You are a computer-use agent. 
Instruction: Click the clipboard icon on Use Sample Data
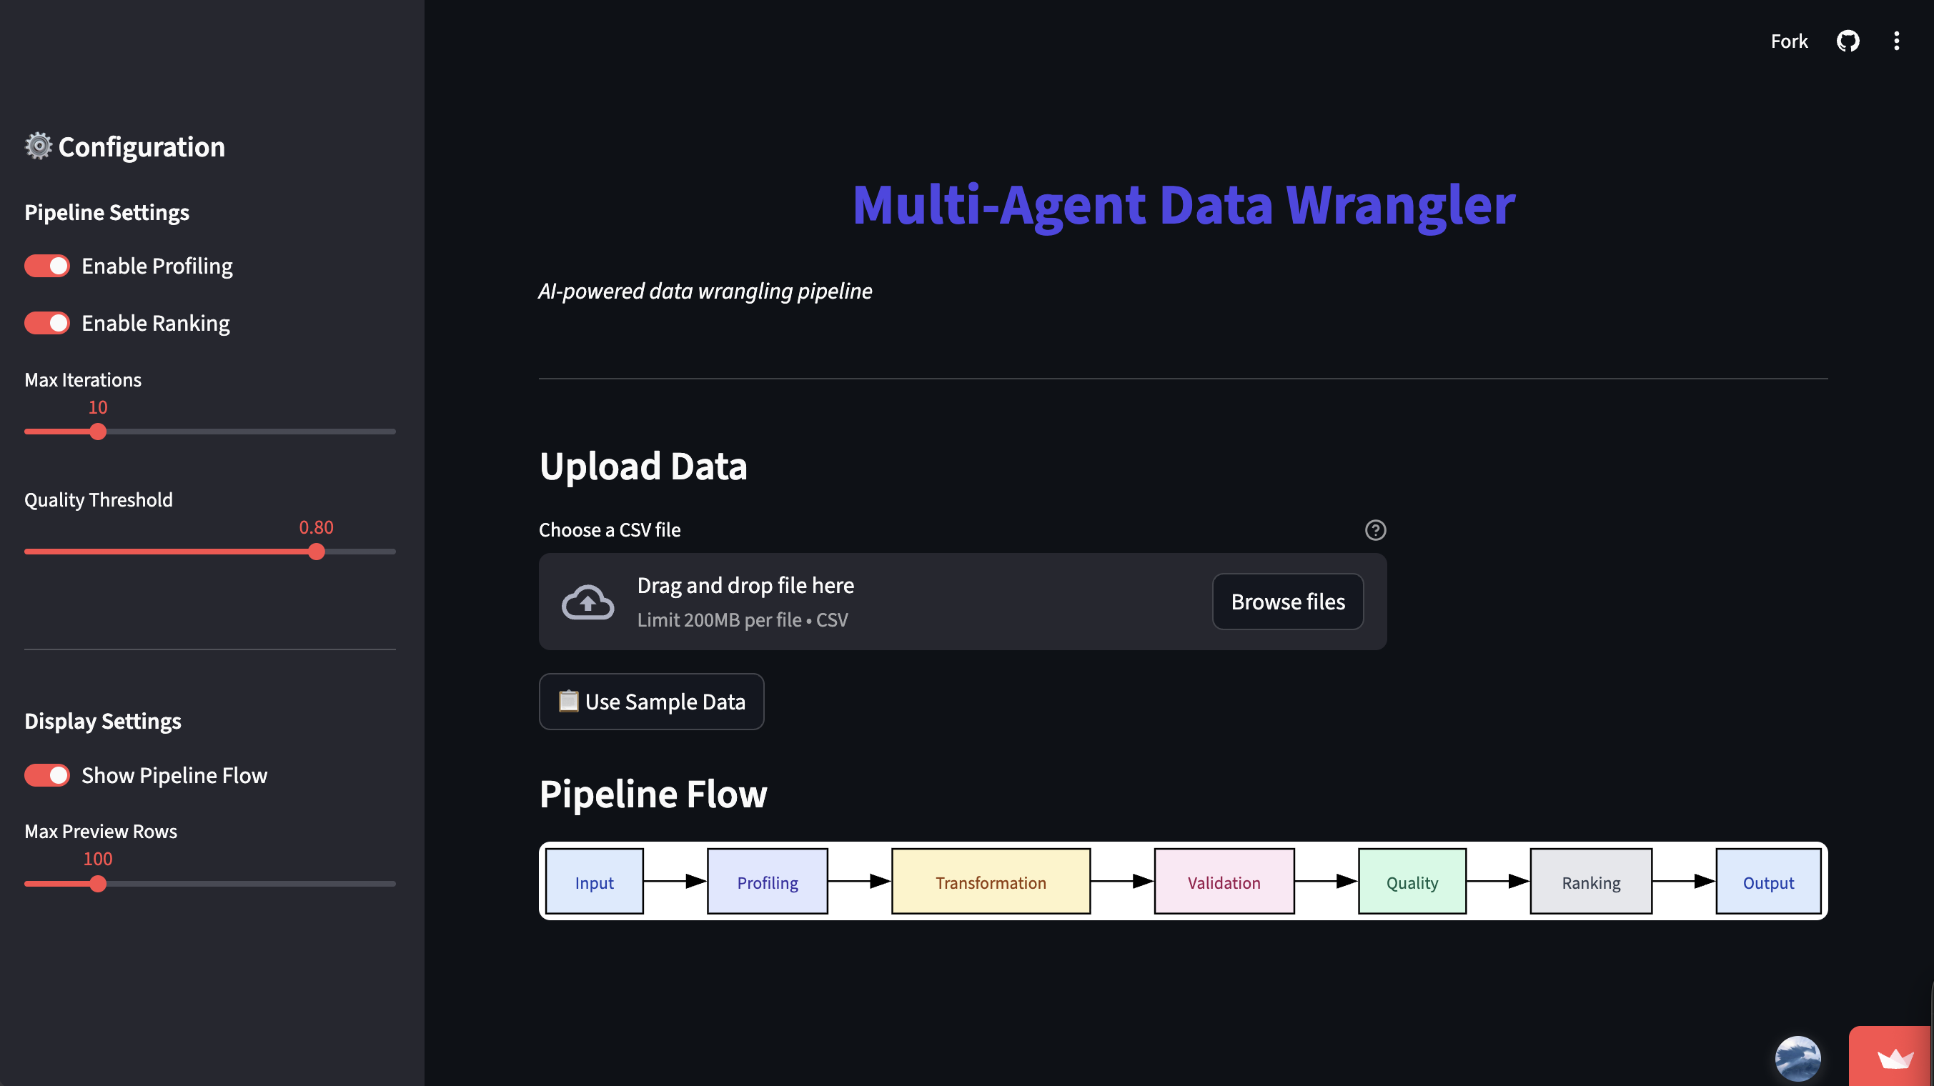[567, 701]
